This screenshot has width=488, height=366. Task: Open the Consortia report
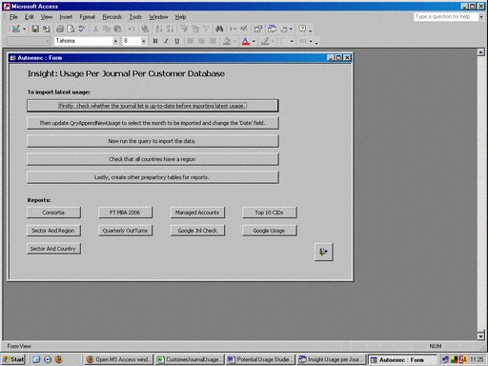point(53,213)
